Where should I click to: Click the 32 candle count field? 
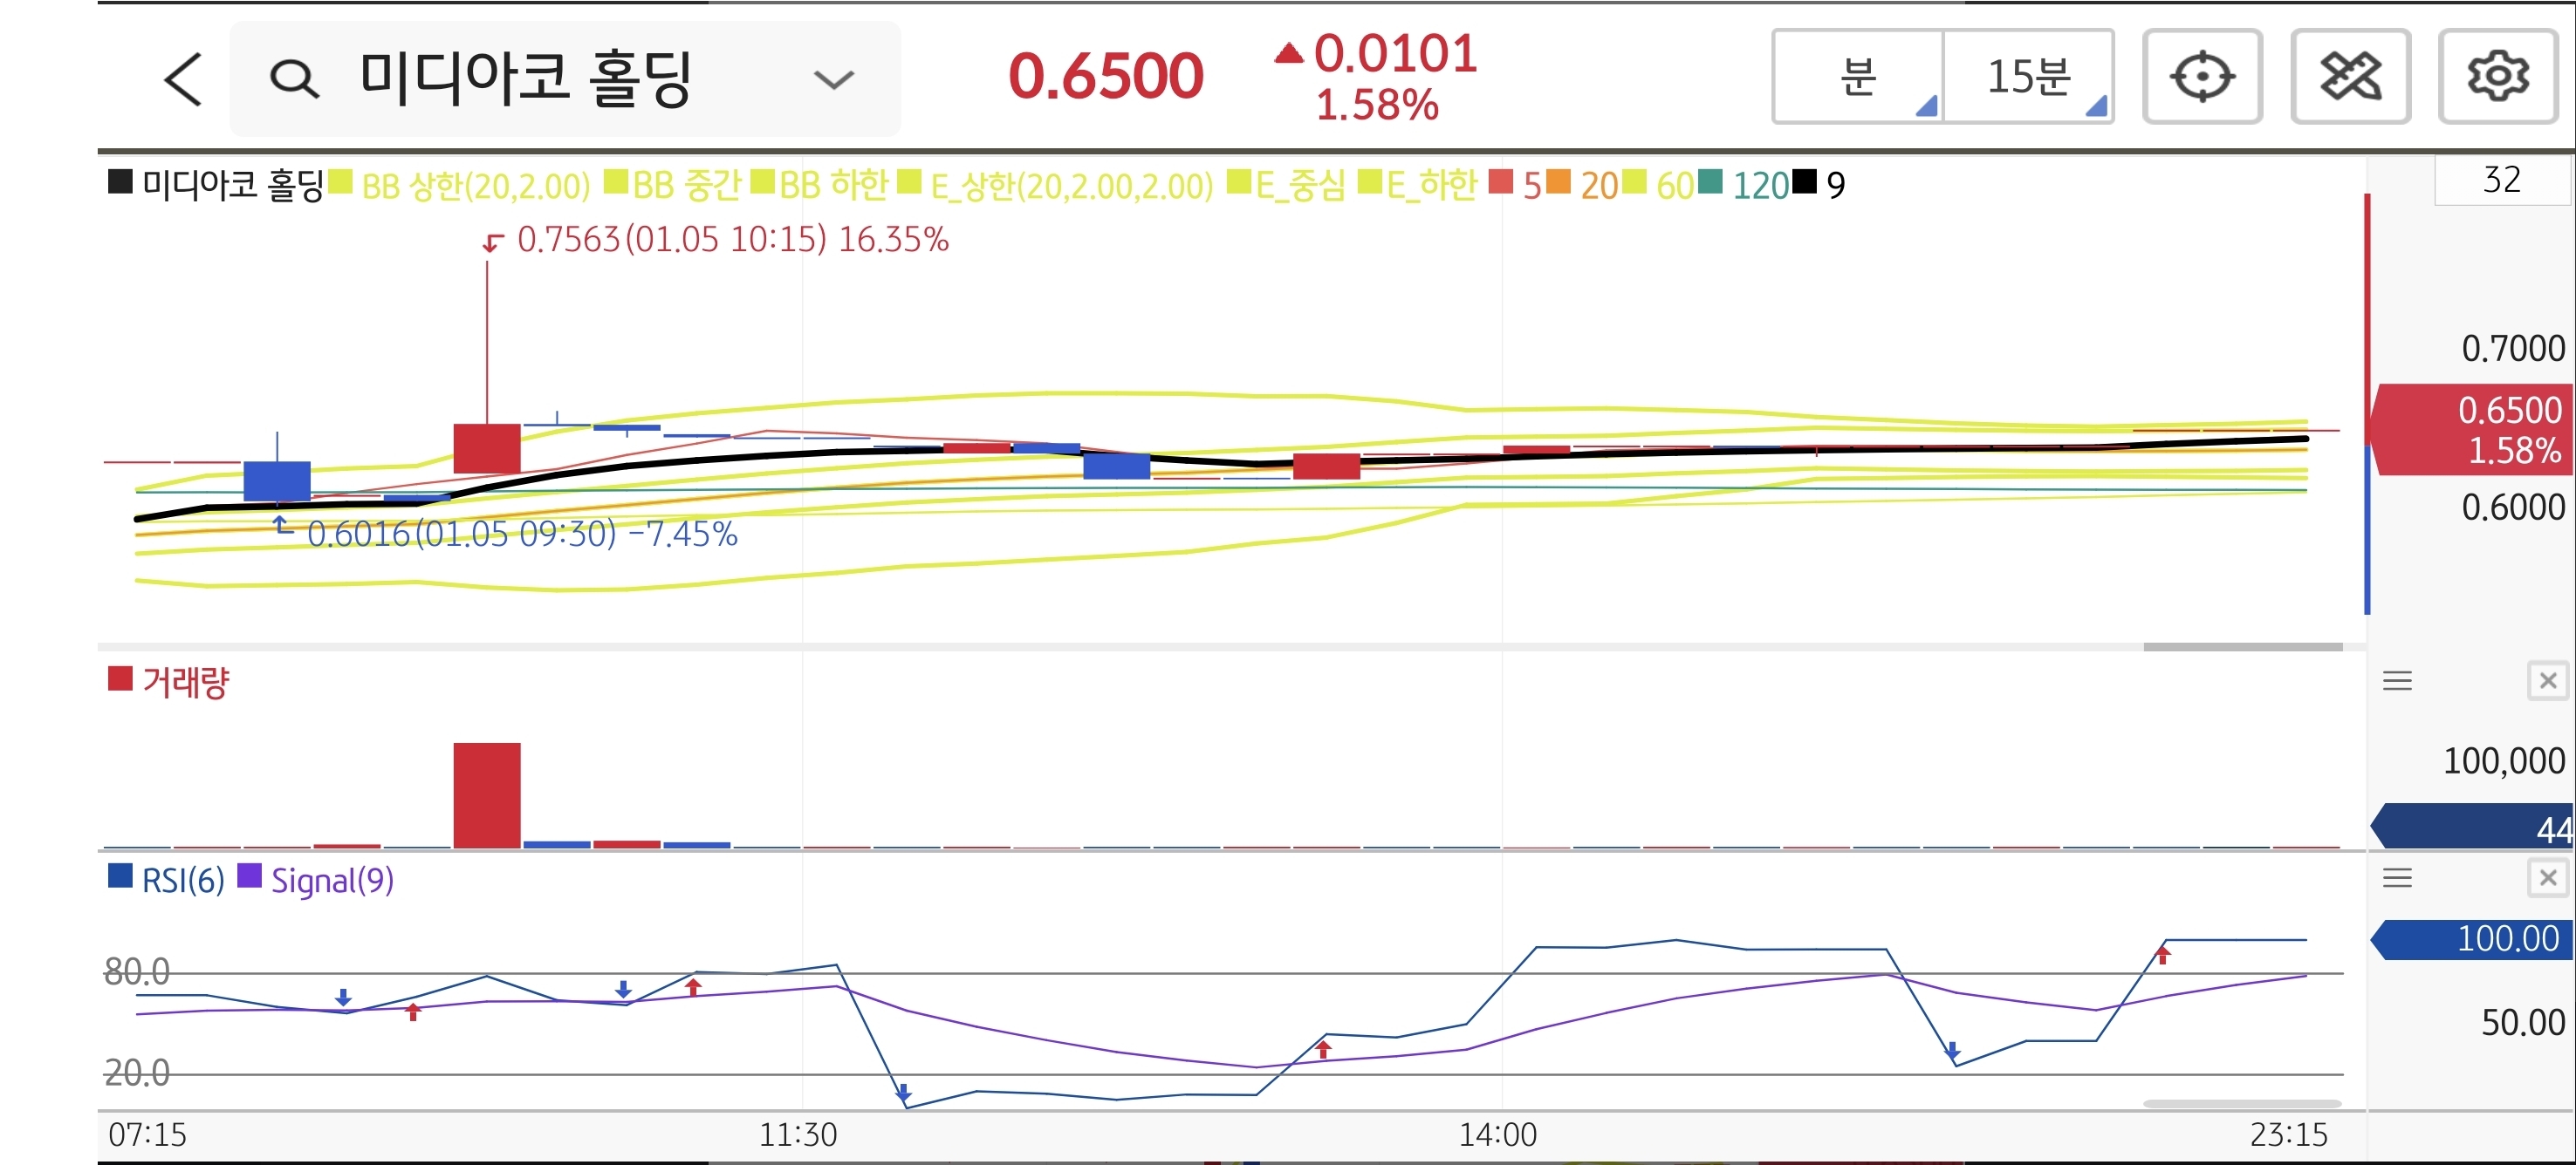(2500, 181)
